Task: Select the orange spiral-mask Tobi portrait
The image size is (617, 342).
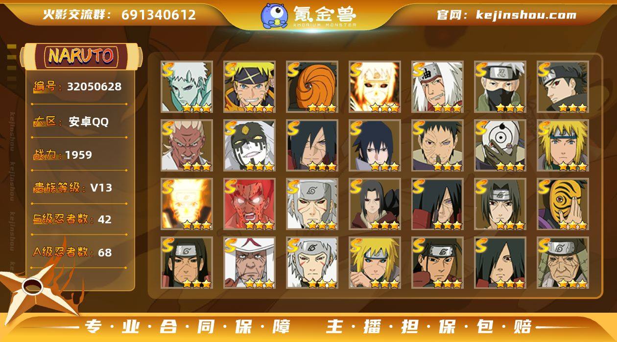Action: pos(312,86)
